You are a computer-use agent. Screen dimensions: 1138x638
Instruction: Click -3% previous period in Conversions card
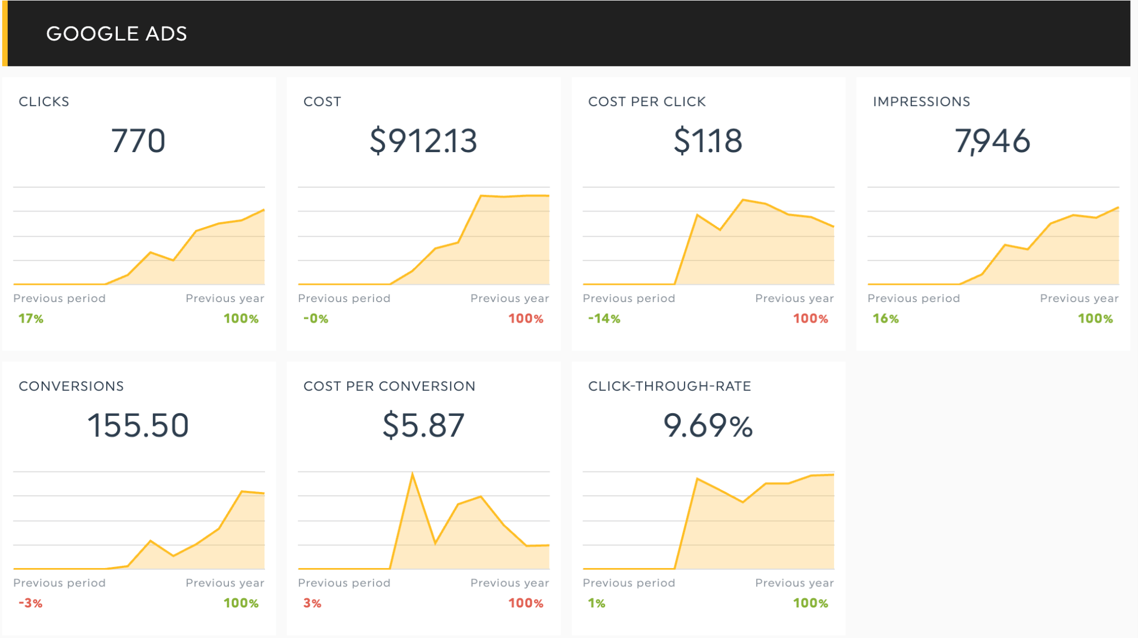[x=31, y=603]
